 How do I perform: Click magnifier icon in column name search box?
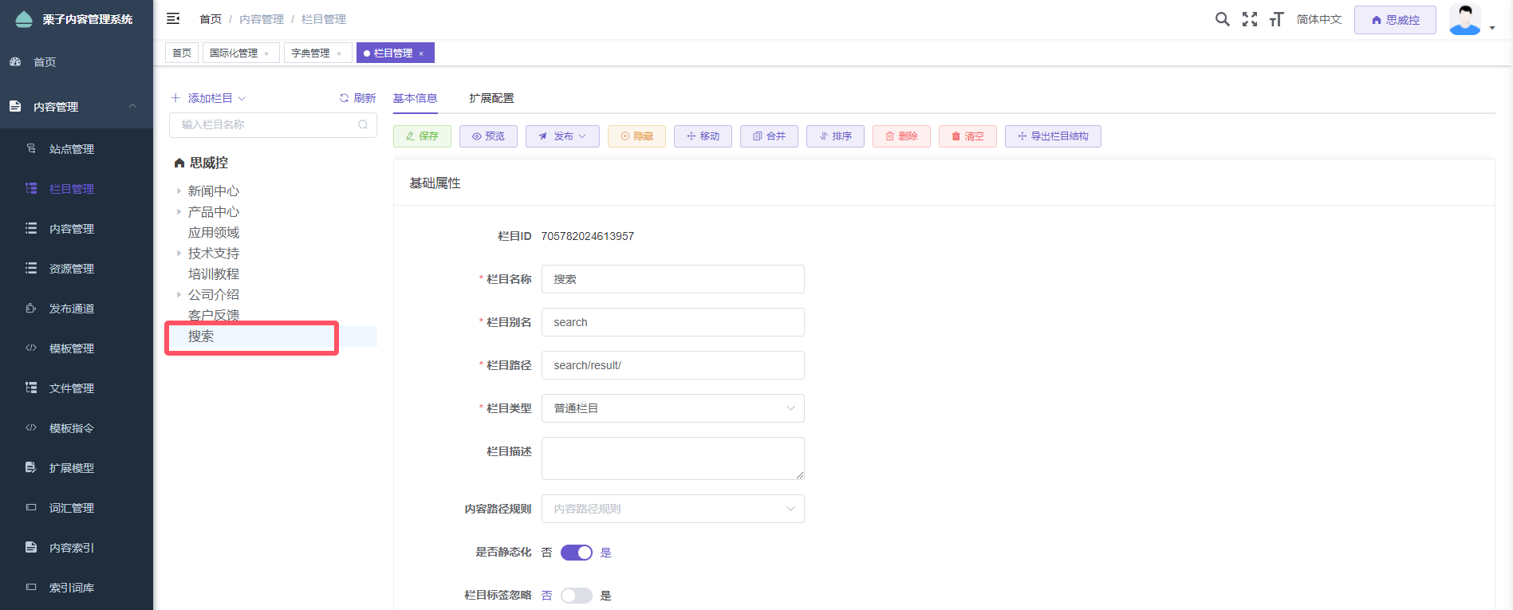pos(363,124)
